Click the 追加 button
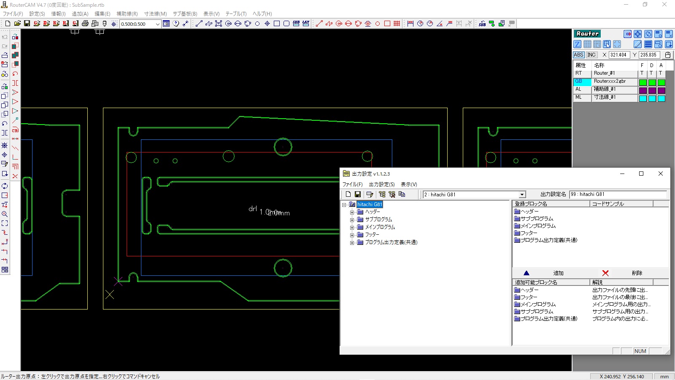This screenshot has height=380, width=675. coord(558,273)
